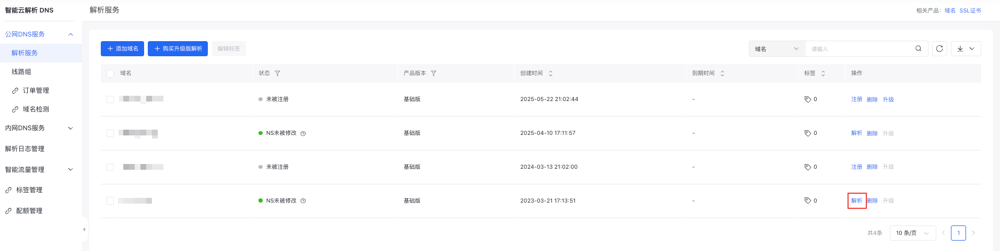This screenshot has width=1000, height=251.
Task: Click help icon beside NS未被修改 in 2025-04-10 row
Action: (x=303, y=133)
